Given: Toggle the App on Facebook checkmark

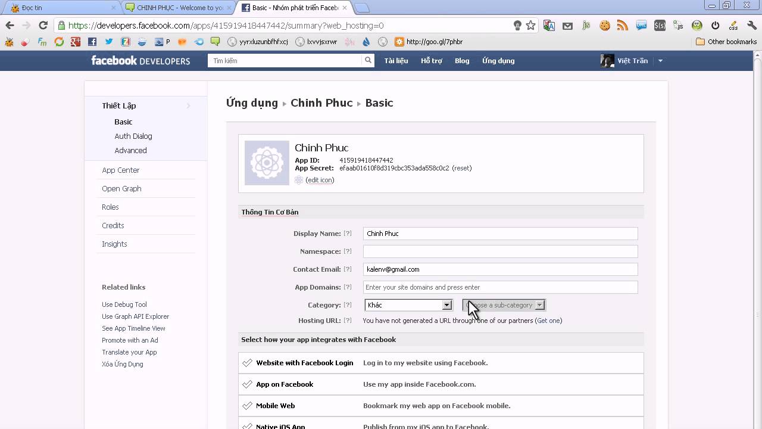Looking at the screenshot, I should click(247, 384).
